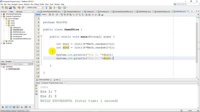This screenshot has height=112, width=200.
Task: Expand the APComputerProgramming project node
Action: [x=2, y=14]
